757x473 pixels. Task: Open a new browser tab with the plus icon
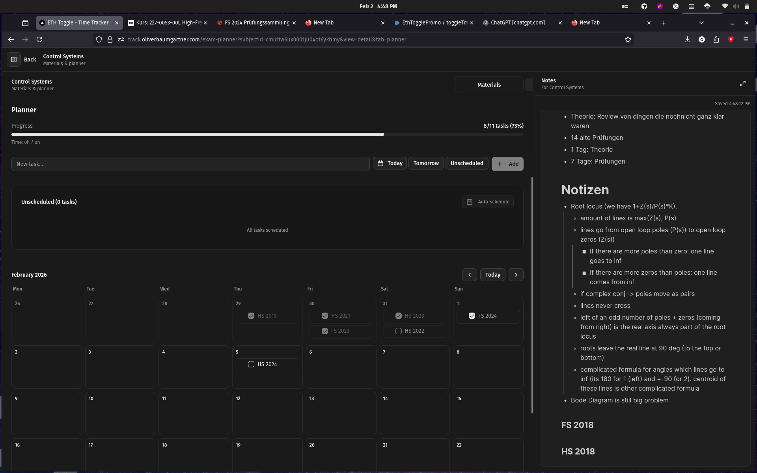pos(664,23)
